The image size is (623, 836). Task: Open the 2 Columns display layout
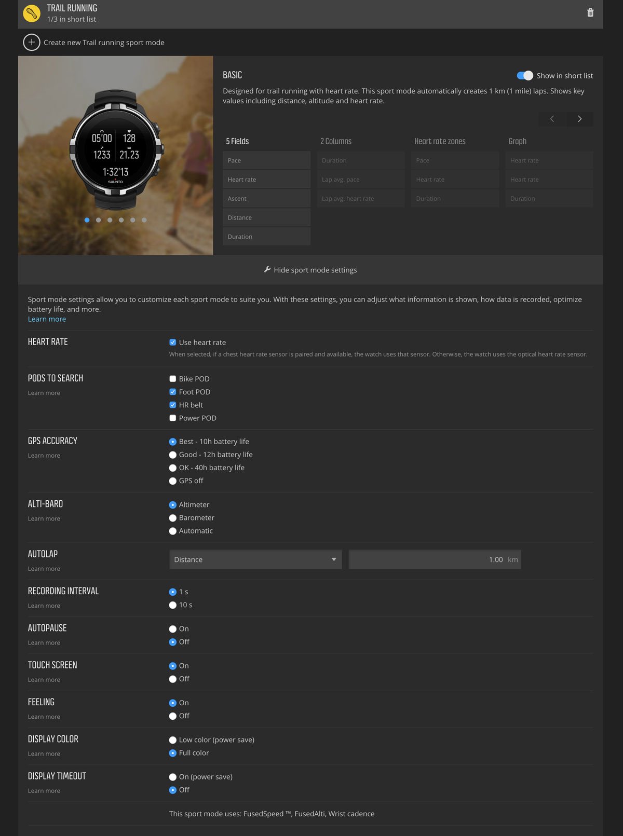pyautogui.click(x=336, y=141)
